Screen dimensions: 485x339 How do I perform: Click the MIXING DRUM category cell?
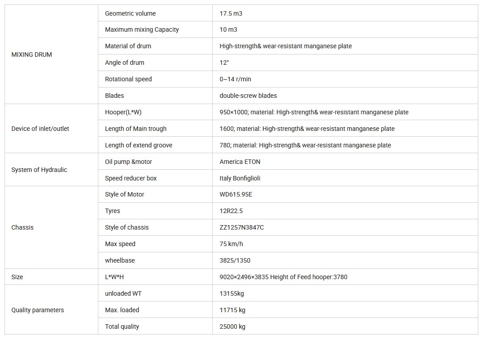click(x=32, y=54)
